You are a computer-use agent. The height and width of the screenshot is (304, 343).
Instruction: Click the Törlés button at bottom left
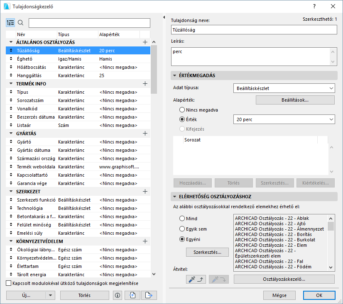(84, 295)
